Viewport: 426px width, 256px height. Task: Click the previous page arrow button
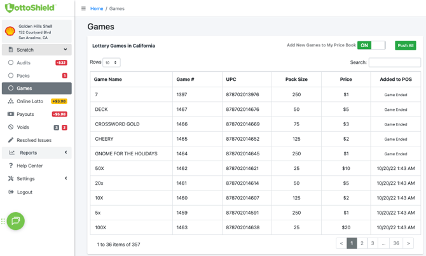tap(341, 243)
